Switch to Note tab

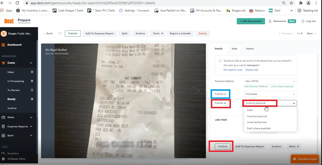point(234,49)
